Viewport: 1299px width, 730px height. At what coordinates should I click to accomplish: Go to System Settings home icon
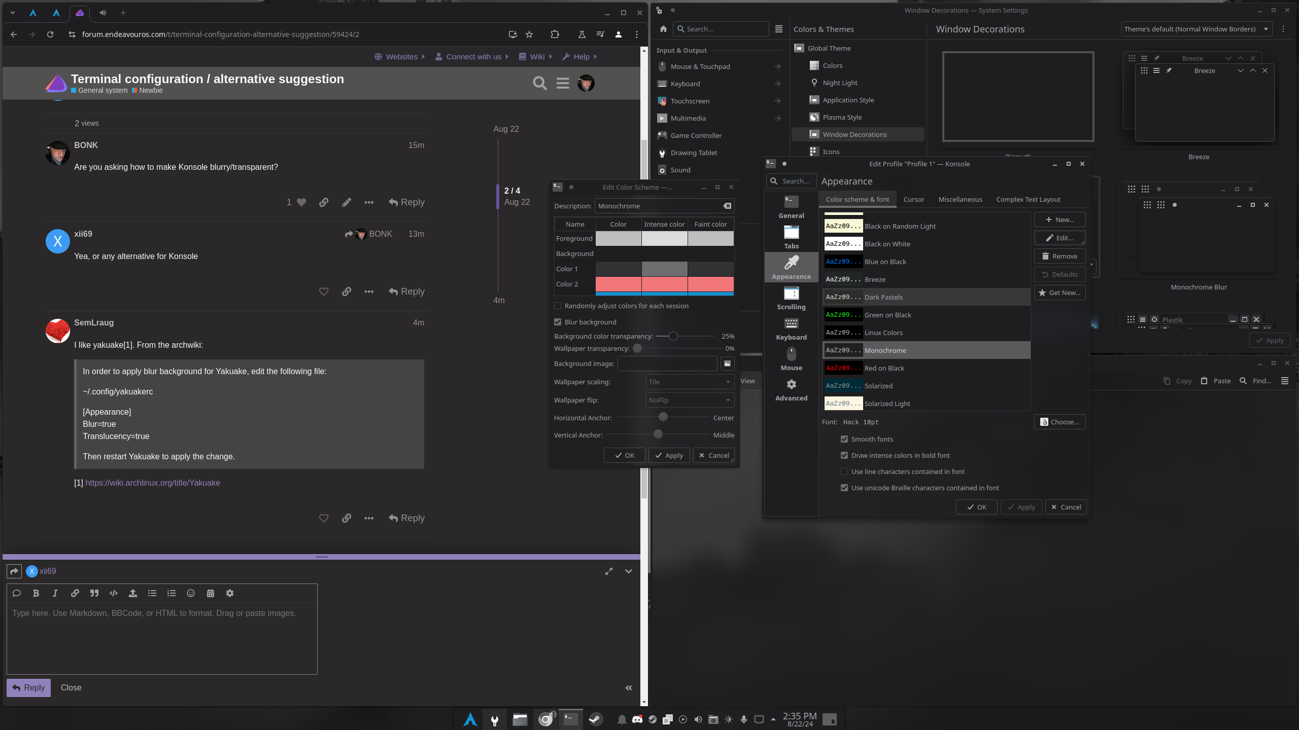663,29
